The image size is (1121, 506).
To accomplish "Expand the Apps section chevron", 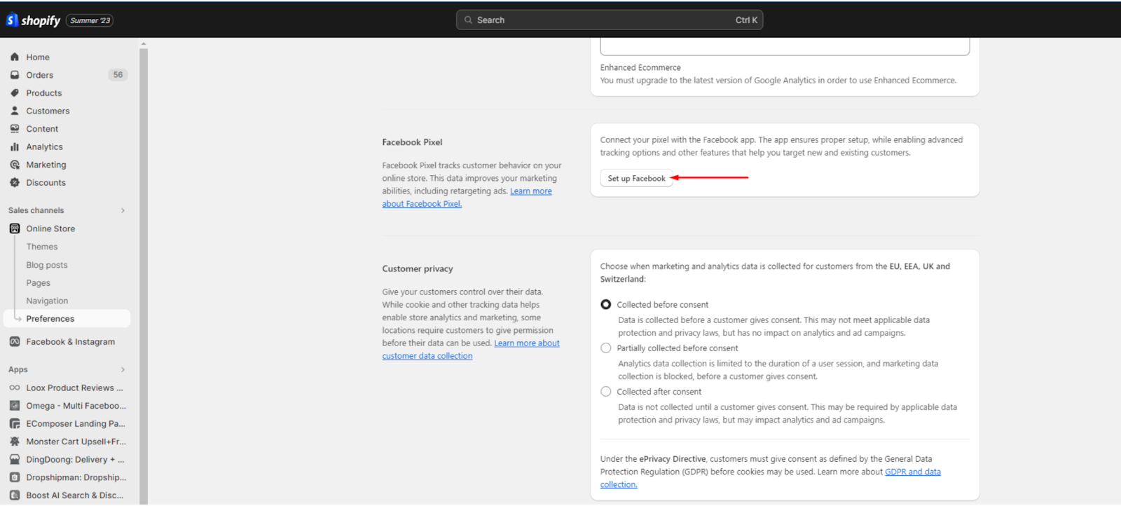I will coord(123,369).
